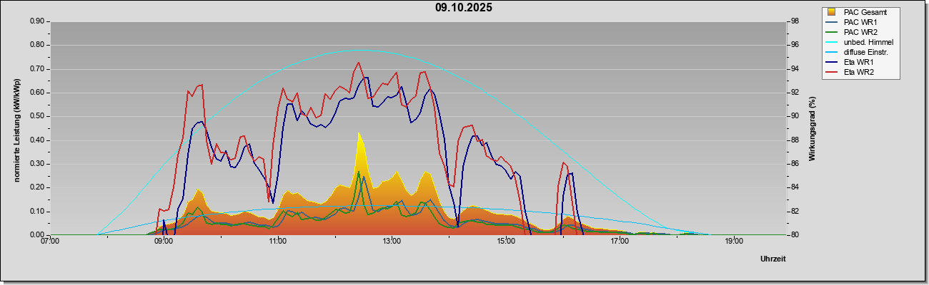929x285 pixels.
Task: Click the PAC Gesamt legend color swatch
Action: [x=832, y=12]
